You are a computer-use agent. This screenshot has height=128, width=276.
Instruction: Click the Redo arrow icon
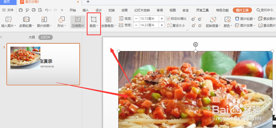[x=55, y=10]
